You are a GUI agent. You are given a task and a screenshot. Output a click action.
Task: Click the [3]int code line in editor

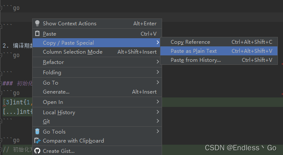pos(18,102)
